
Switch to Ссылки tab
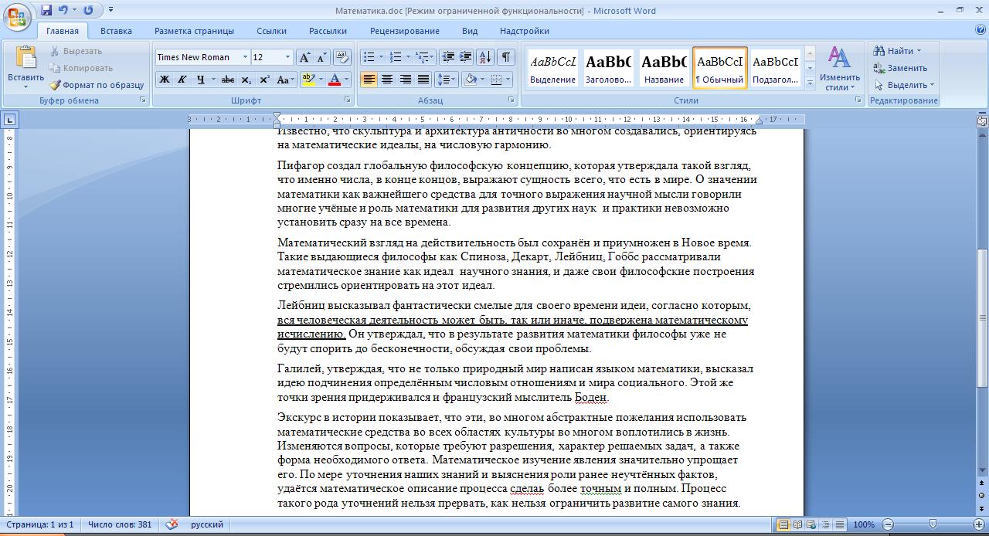[271, 31]
